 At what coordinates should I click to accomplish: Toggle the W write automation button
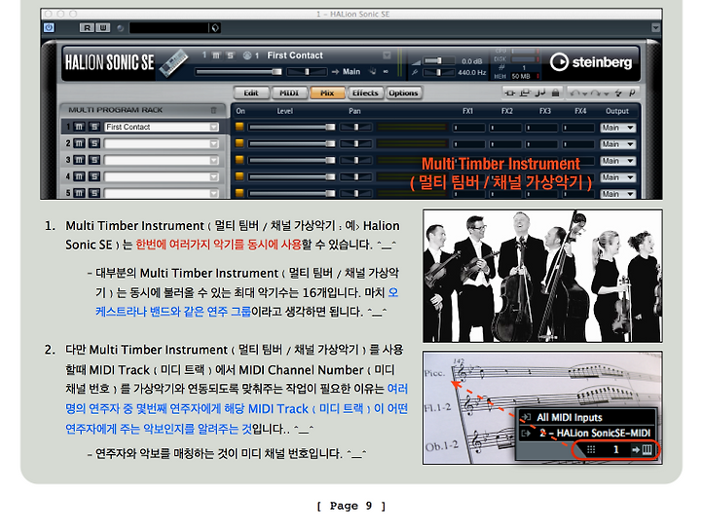103,27
